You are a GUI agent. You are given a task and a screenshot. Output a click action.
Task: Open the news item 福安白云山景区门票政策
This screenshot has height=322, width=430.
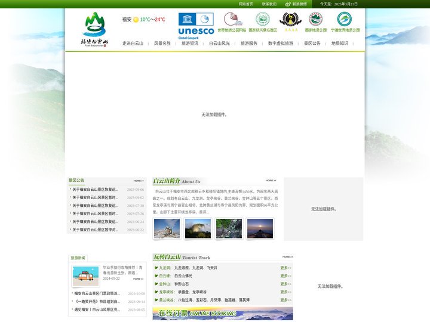(x=97, y=293)
